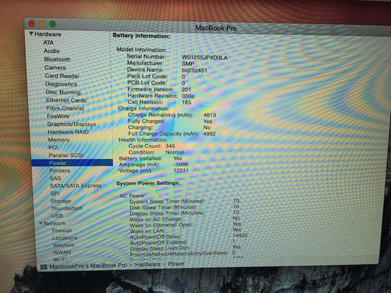This screenshot has width=391, height=293.
Task: Open Ethernet Cards entry
Action: [66, 100]
